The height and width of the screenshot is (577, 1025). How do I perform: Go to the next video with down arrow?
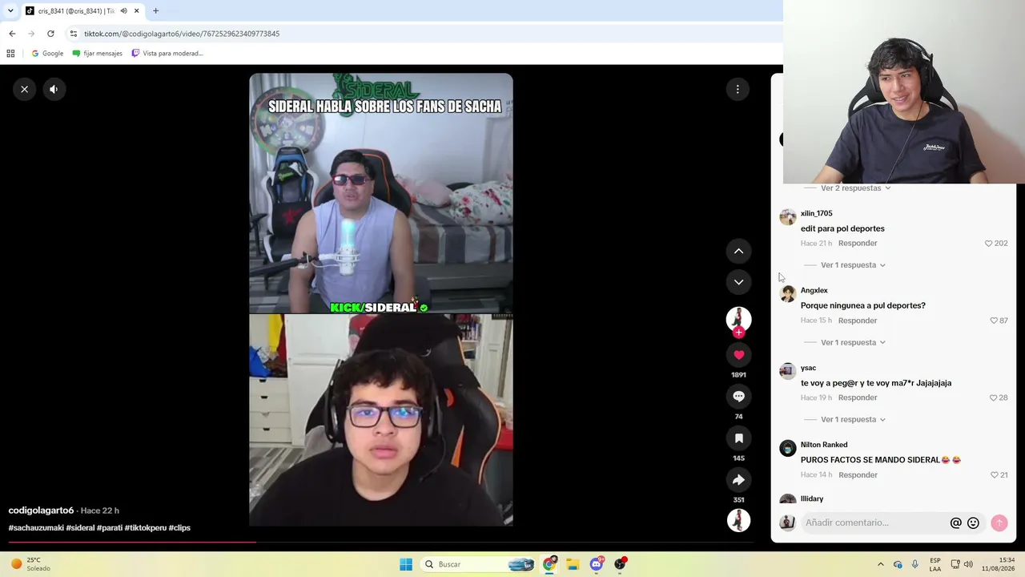coord(738,282)
